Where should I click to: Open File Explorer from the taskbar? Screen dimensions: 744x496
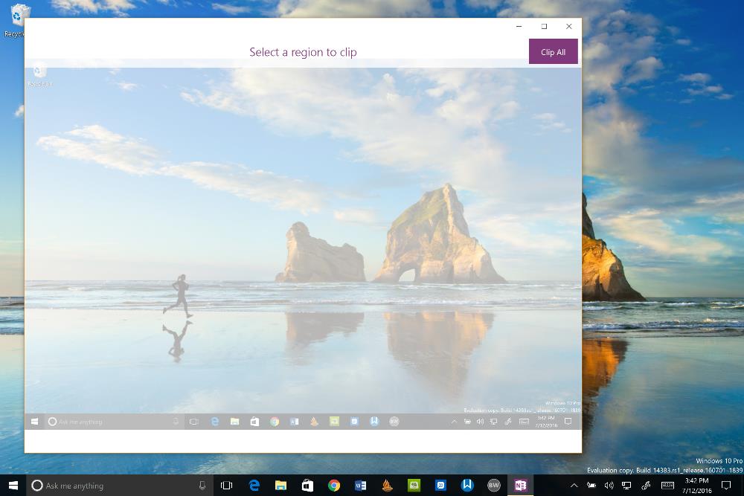280,485
